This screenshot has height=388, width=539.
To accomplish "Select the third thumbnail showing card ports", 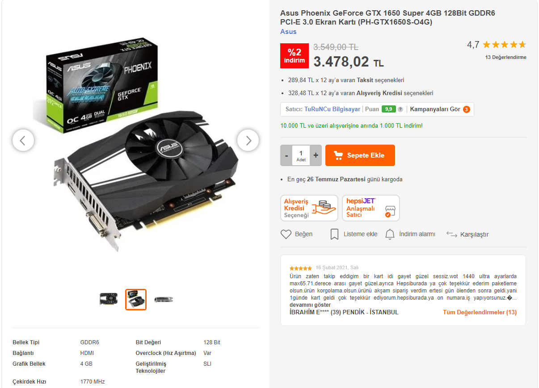I will [x=164, y=299].
